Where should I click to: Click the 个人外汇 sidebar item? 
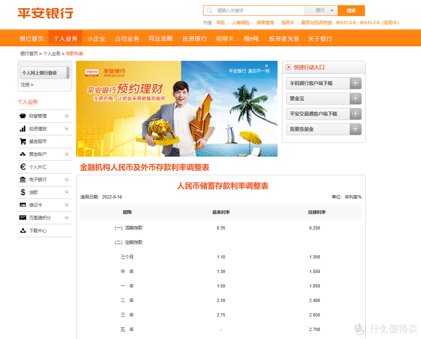tap(45, 167)
